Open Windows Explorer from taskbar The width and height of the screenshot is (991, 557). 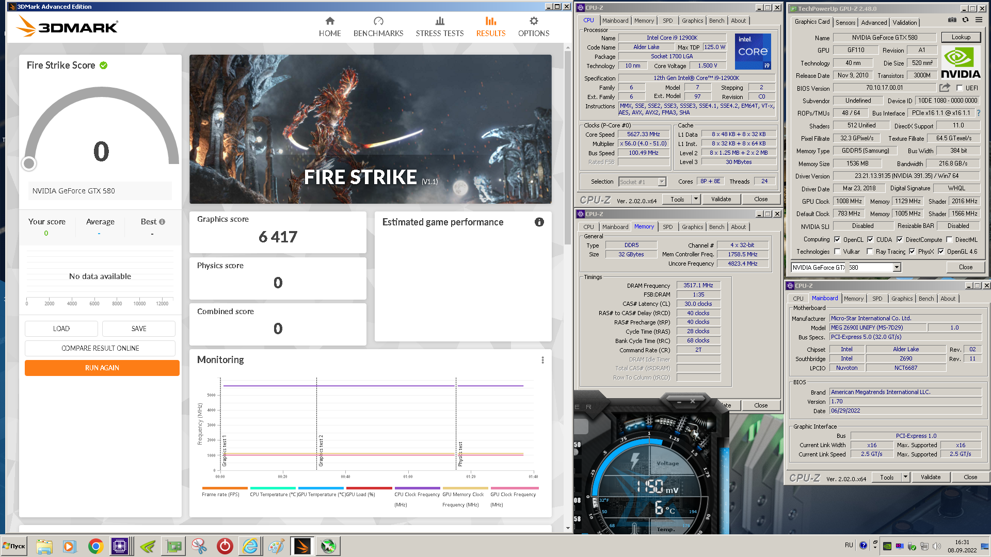(44, 546)
